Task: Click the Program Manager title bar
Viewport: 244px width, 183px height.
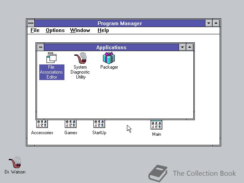Action: pos(120,23)
